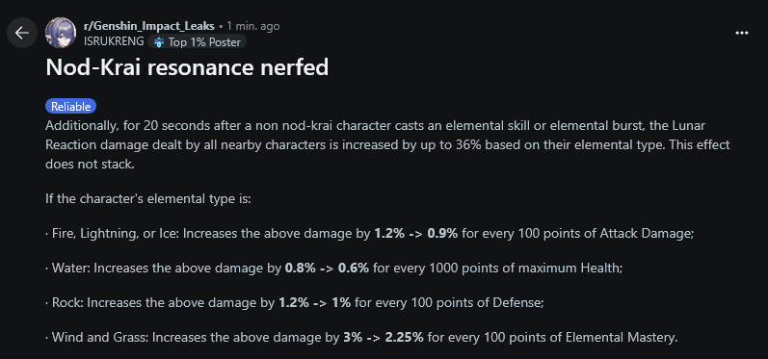The image size is (768, 359).
Task: Click the bold 1.2% -> 0.9% value
Action: pyautogui.click(x=416, y=234)
